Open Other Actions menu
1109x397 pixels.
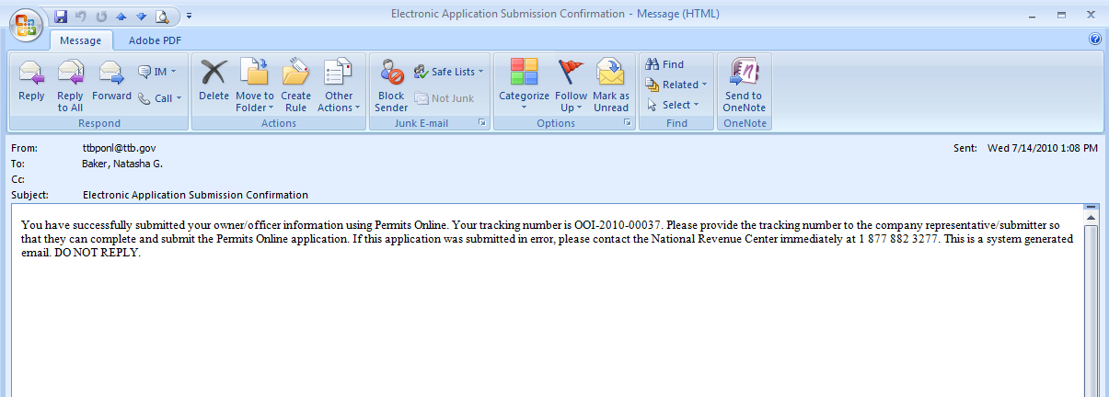pyautogui.click(x=339, y=84)
